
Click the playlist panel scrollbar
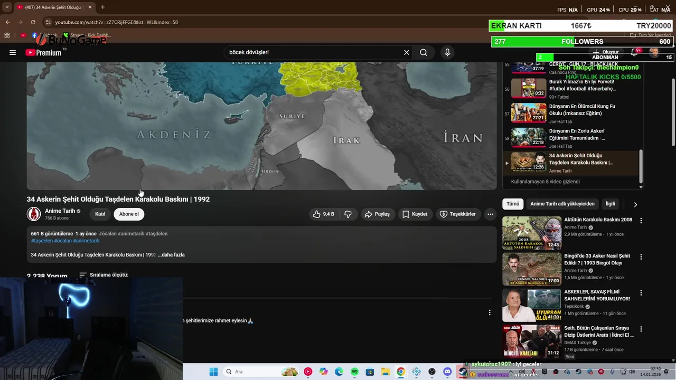point(641,166)
